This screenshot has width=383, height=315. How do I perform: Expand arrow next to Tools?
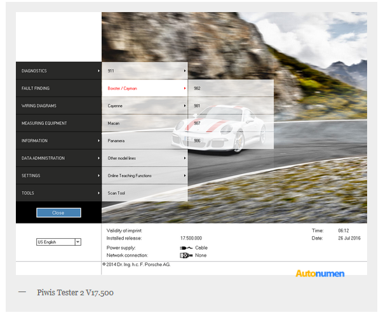[98, 193]
